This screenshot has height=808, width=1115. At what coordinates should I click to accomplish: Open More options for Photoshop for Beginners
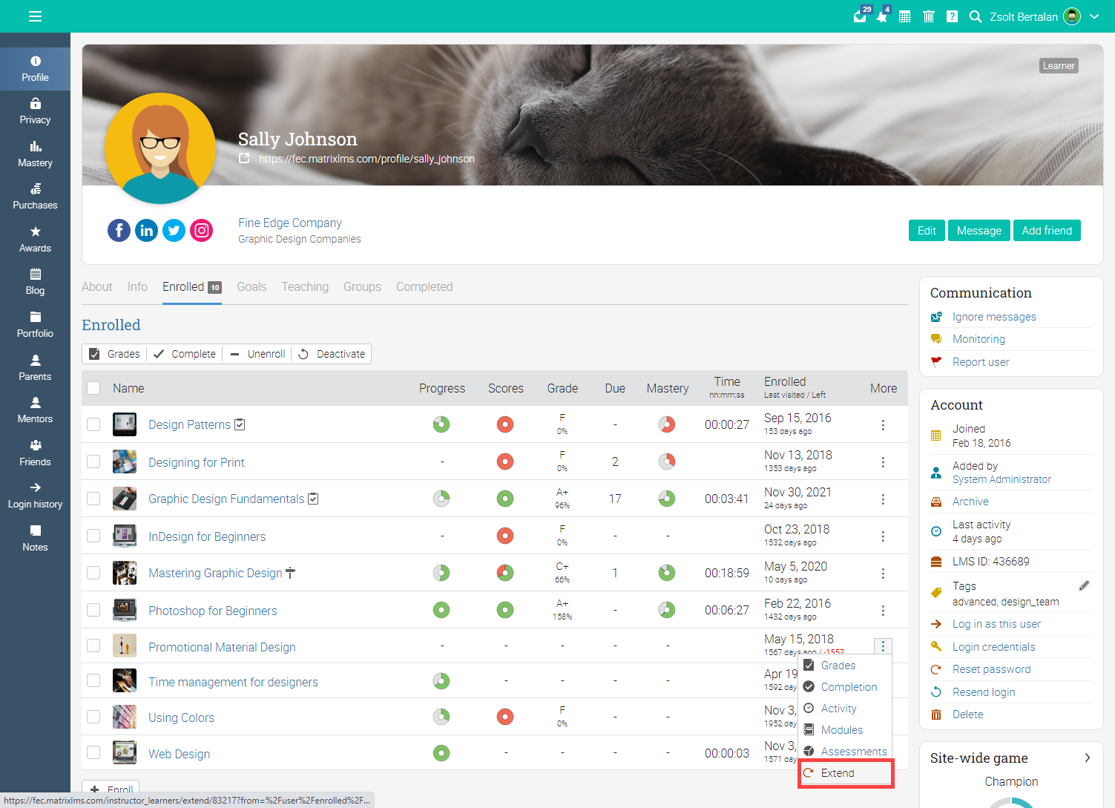click(883, 611)
